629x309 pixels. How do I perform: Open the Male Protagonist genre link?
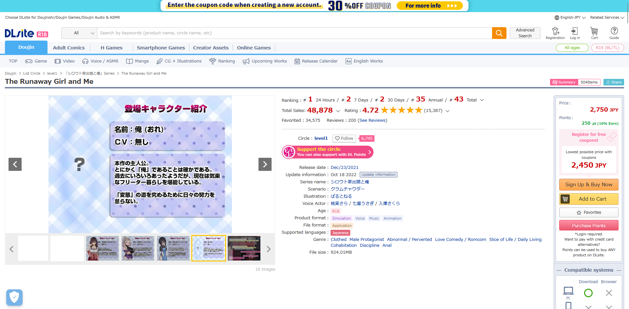pyautogui.click(x=367, y=240)
